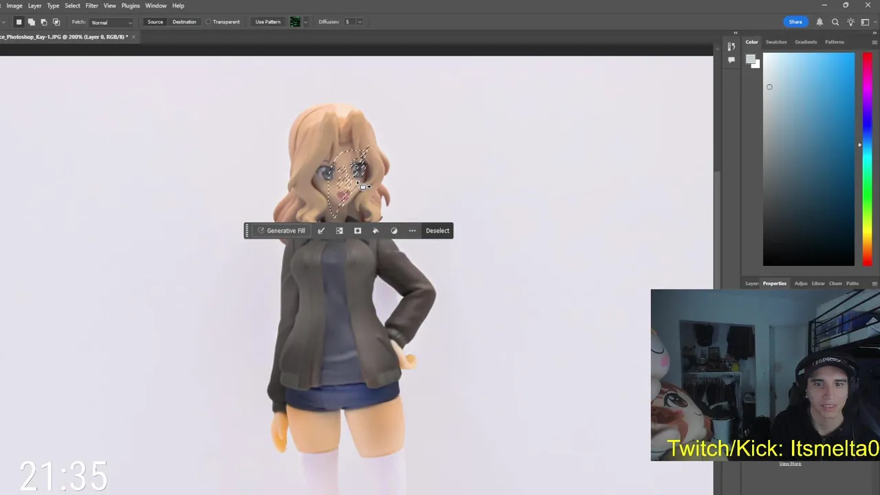The width and height of the screenshot is (880, 495).
Task: Click the View More link
Action: tap(790, 464)
